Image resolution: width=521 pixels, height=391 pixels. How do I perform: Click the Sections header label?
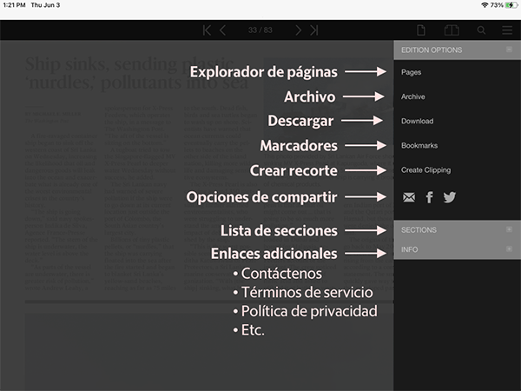pyautogui.click(x=419, y=229)
